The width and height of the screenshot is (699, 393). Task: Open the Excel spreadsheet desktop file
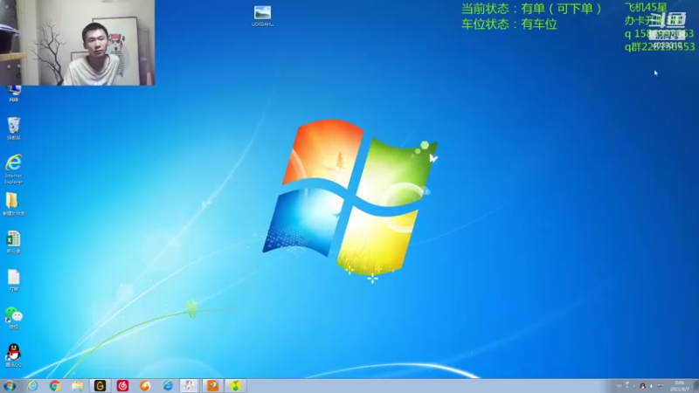click(x=13, y=242)
